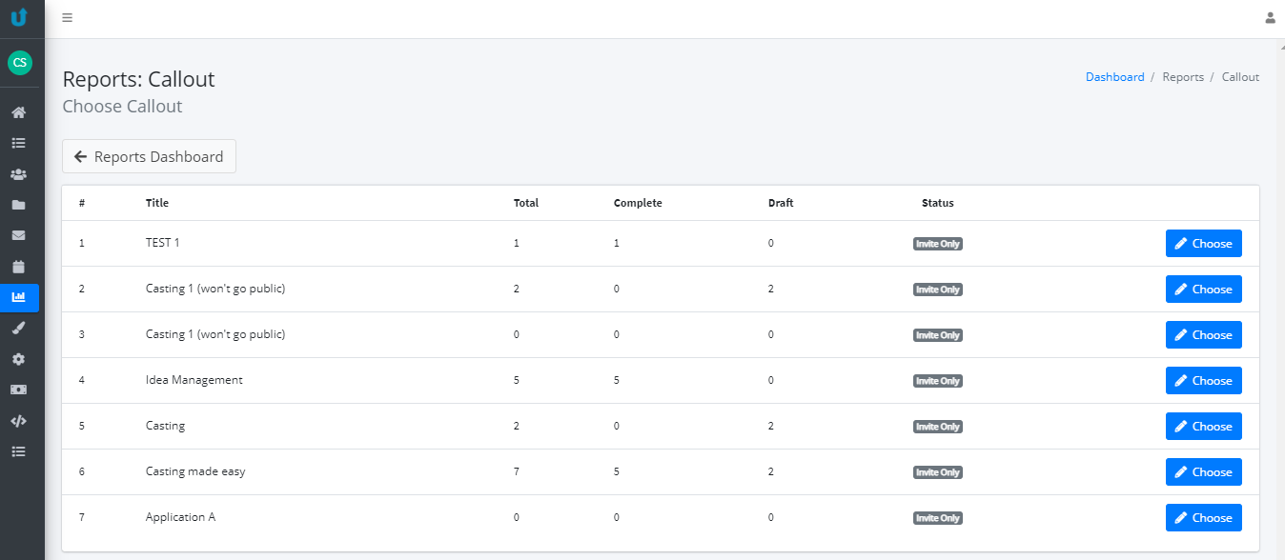
Task: Click the money bill icon in sidebar
Action: [18, 390]
